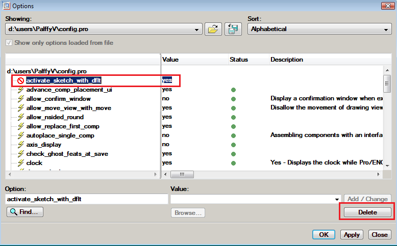This screenshot has width=397, height=246.
Task: Select the advance_comp_placement_ui option
Action: (69, 90)
